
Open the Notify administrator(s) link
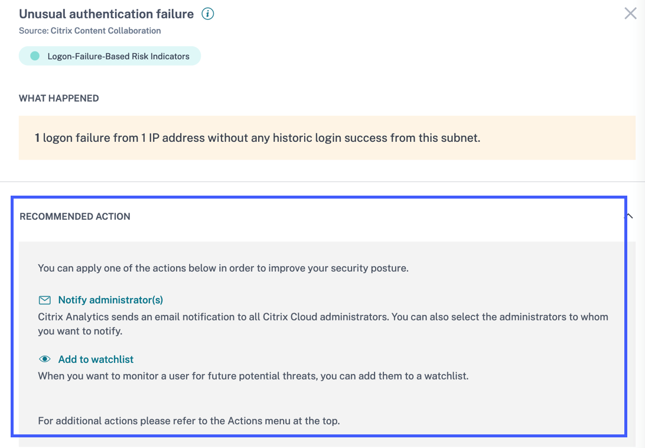pos(110,300)
